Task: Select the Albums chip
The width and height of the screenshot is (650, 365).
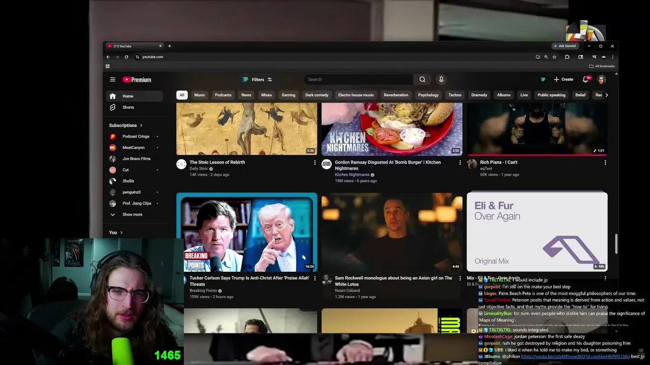Action: click(x=504, y=95)
